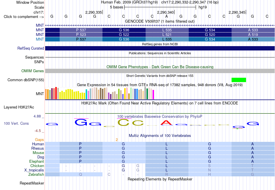Click the light blue 'L 535' codon box
Screen dimensions: 275x190
click(167, 39)
